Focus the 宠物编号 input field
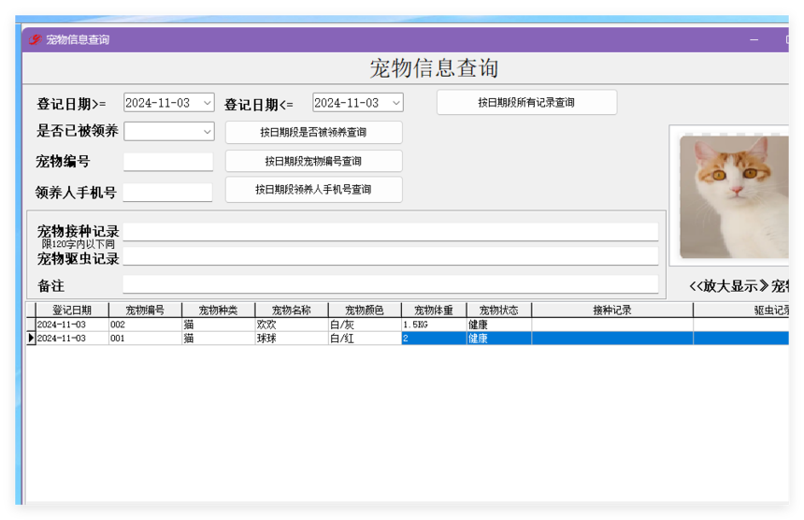The height and width of the screenshot is (520, 804). point(168,162)
